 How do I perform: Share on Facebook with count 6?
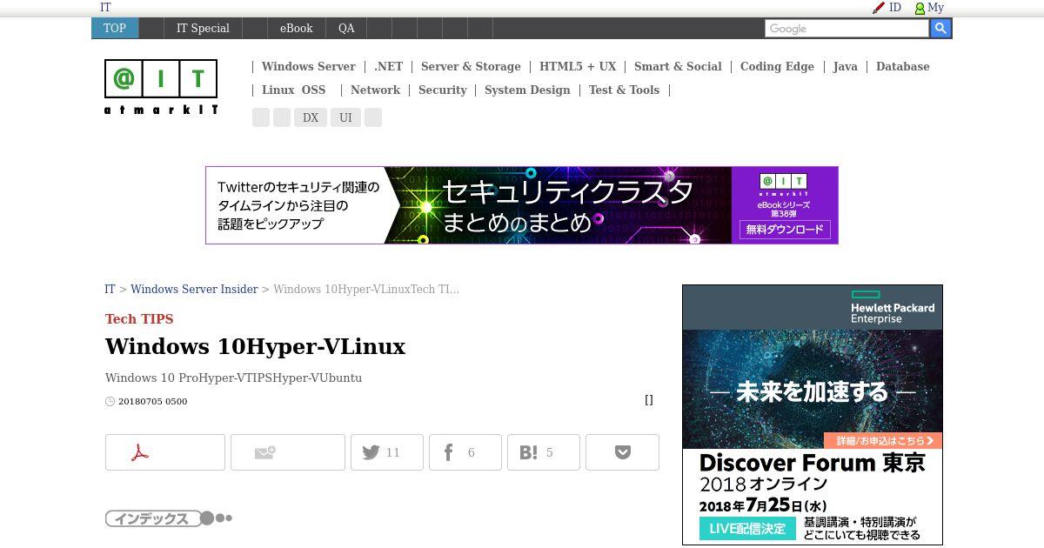point(465,452)
